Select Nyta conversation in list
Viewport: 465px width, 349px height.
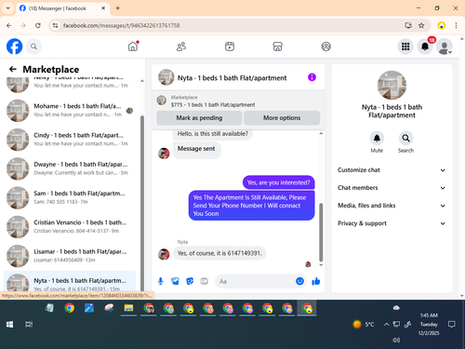pos(70,282)
